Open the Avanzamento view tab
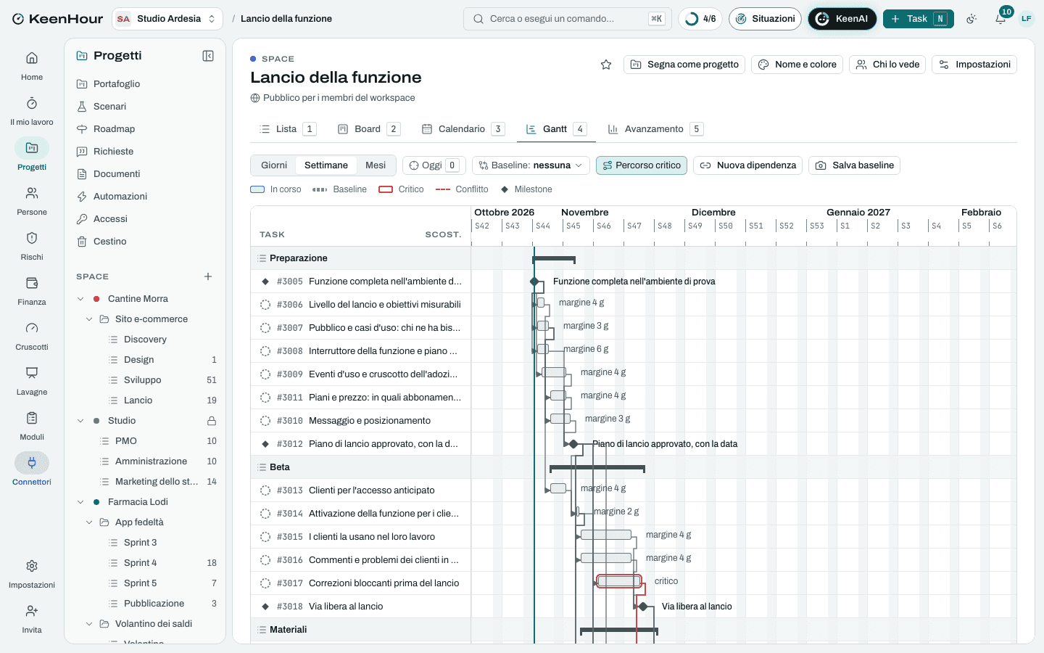This screenshot has height=653, width=1044. pyautogui.click(x=655, y=129)
